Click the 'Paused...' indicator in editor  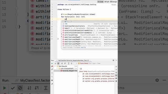point(114,5)
